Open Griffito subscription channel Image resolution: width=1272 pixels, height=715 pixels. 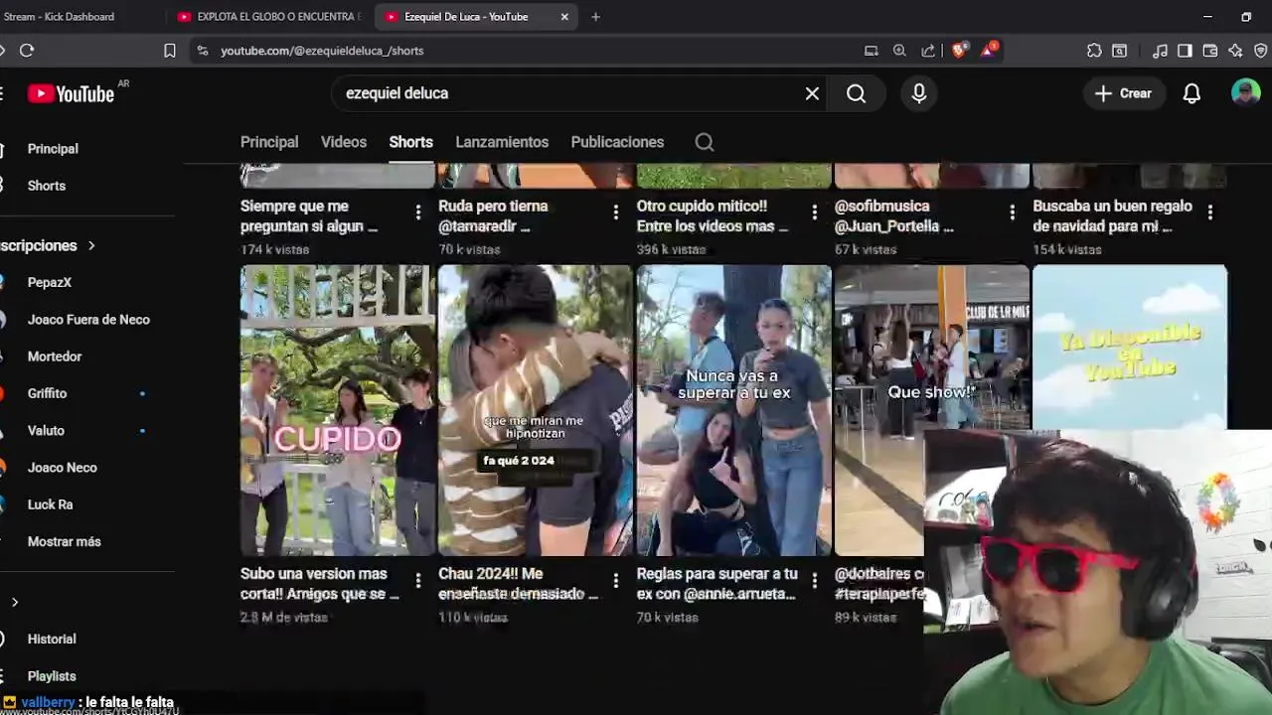pyautogui.click(x=48, y=393)
